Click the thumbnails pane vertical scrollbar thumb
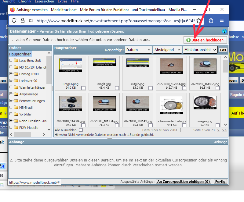The width and height of the screenshot is (244, 202). pos(225,66)
